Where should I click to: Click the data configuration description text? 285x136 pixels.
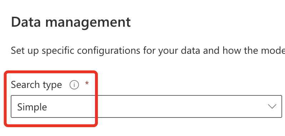coord(148,51)
